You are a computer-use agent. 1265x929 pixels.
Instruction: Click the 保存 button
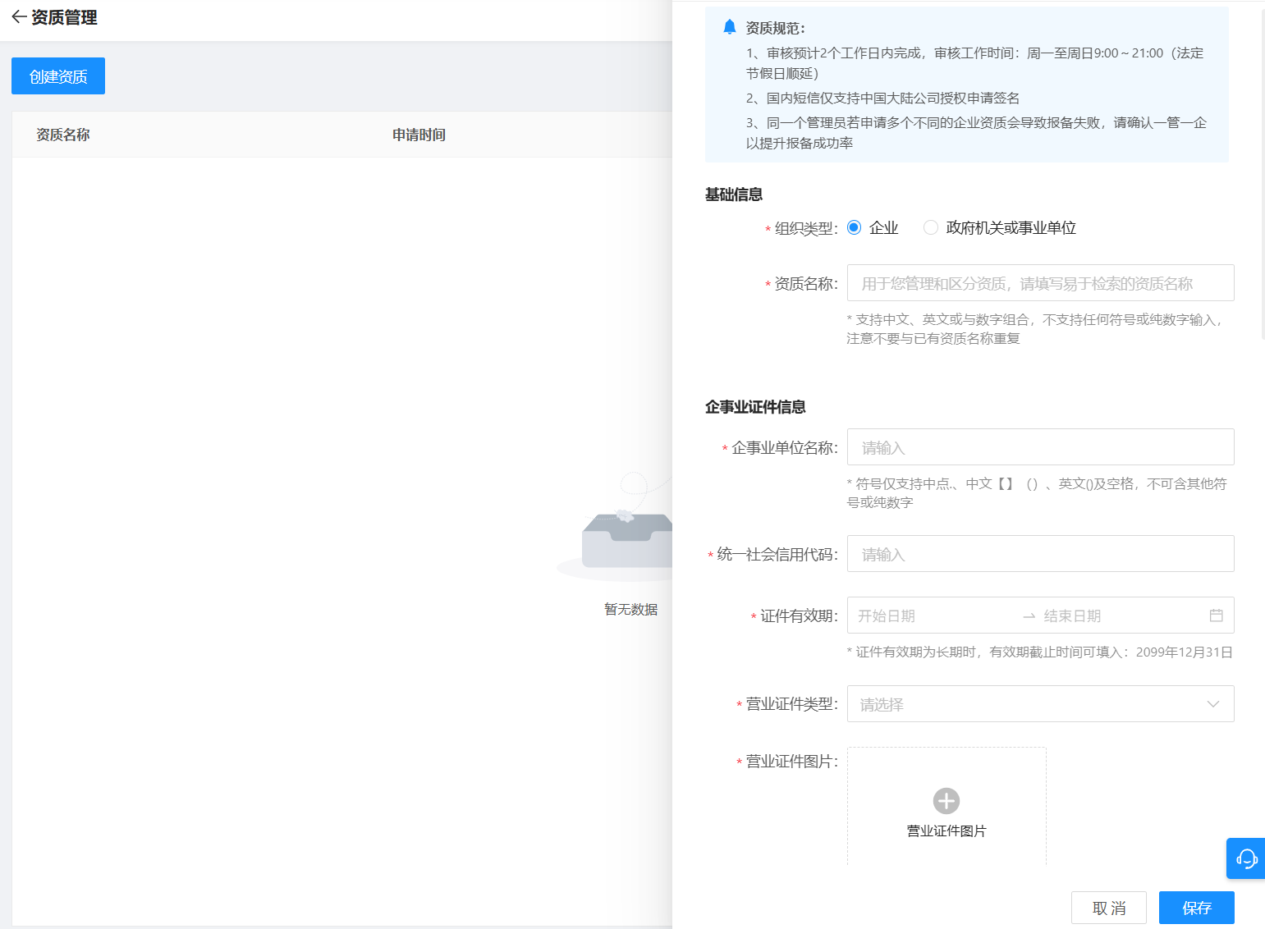[x=1196, y=908]
